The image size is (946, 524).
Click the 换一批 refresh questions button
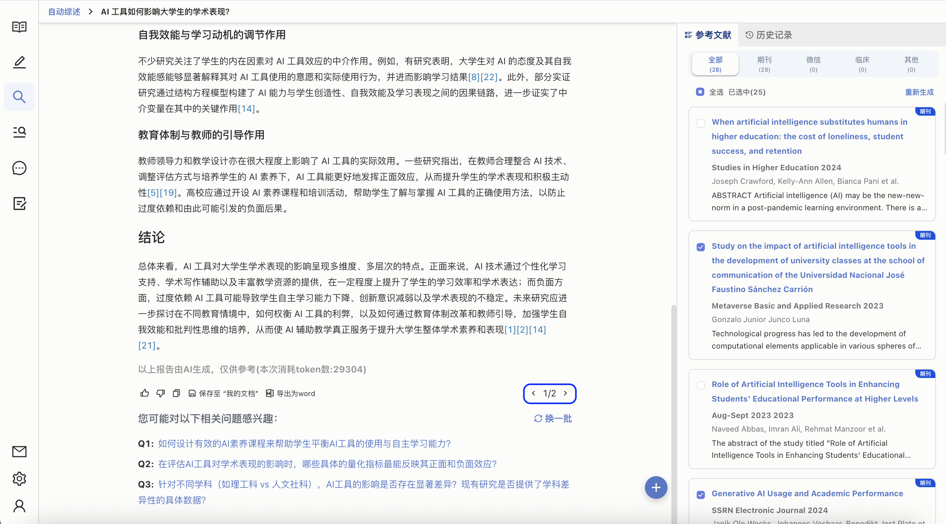[553, 418]
